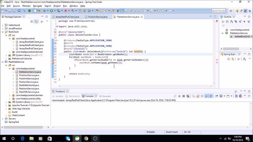Open the Refactor menu
The width and height of the screenshot is (253, 142).
(26, 6)
